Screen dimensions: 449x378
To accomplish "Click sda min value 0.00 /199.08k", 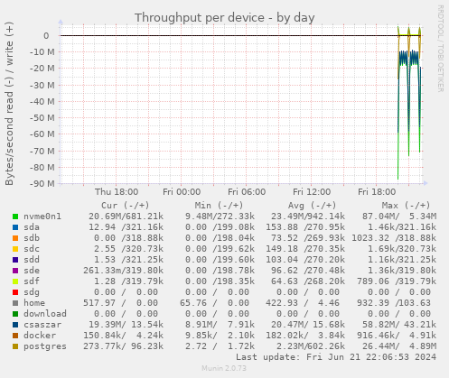I will 220,227.
